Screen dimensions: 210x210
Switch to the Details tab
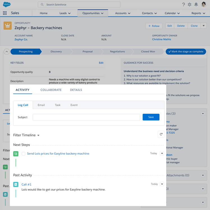(76, 90)
